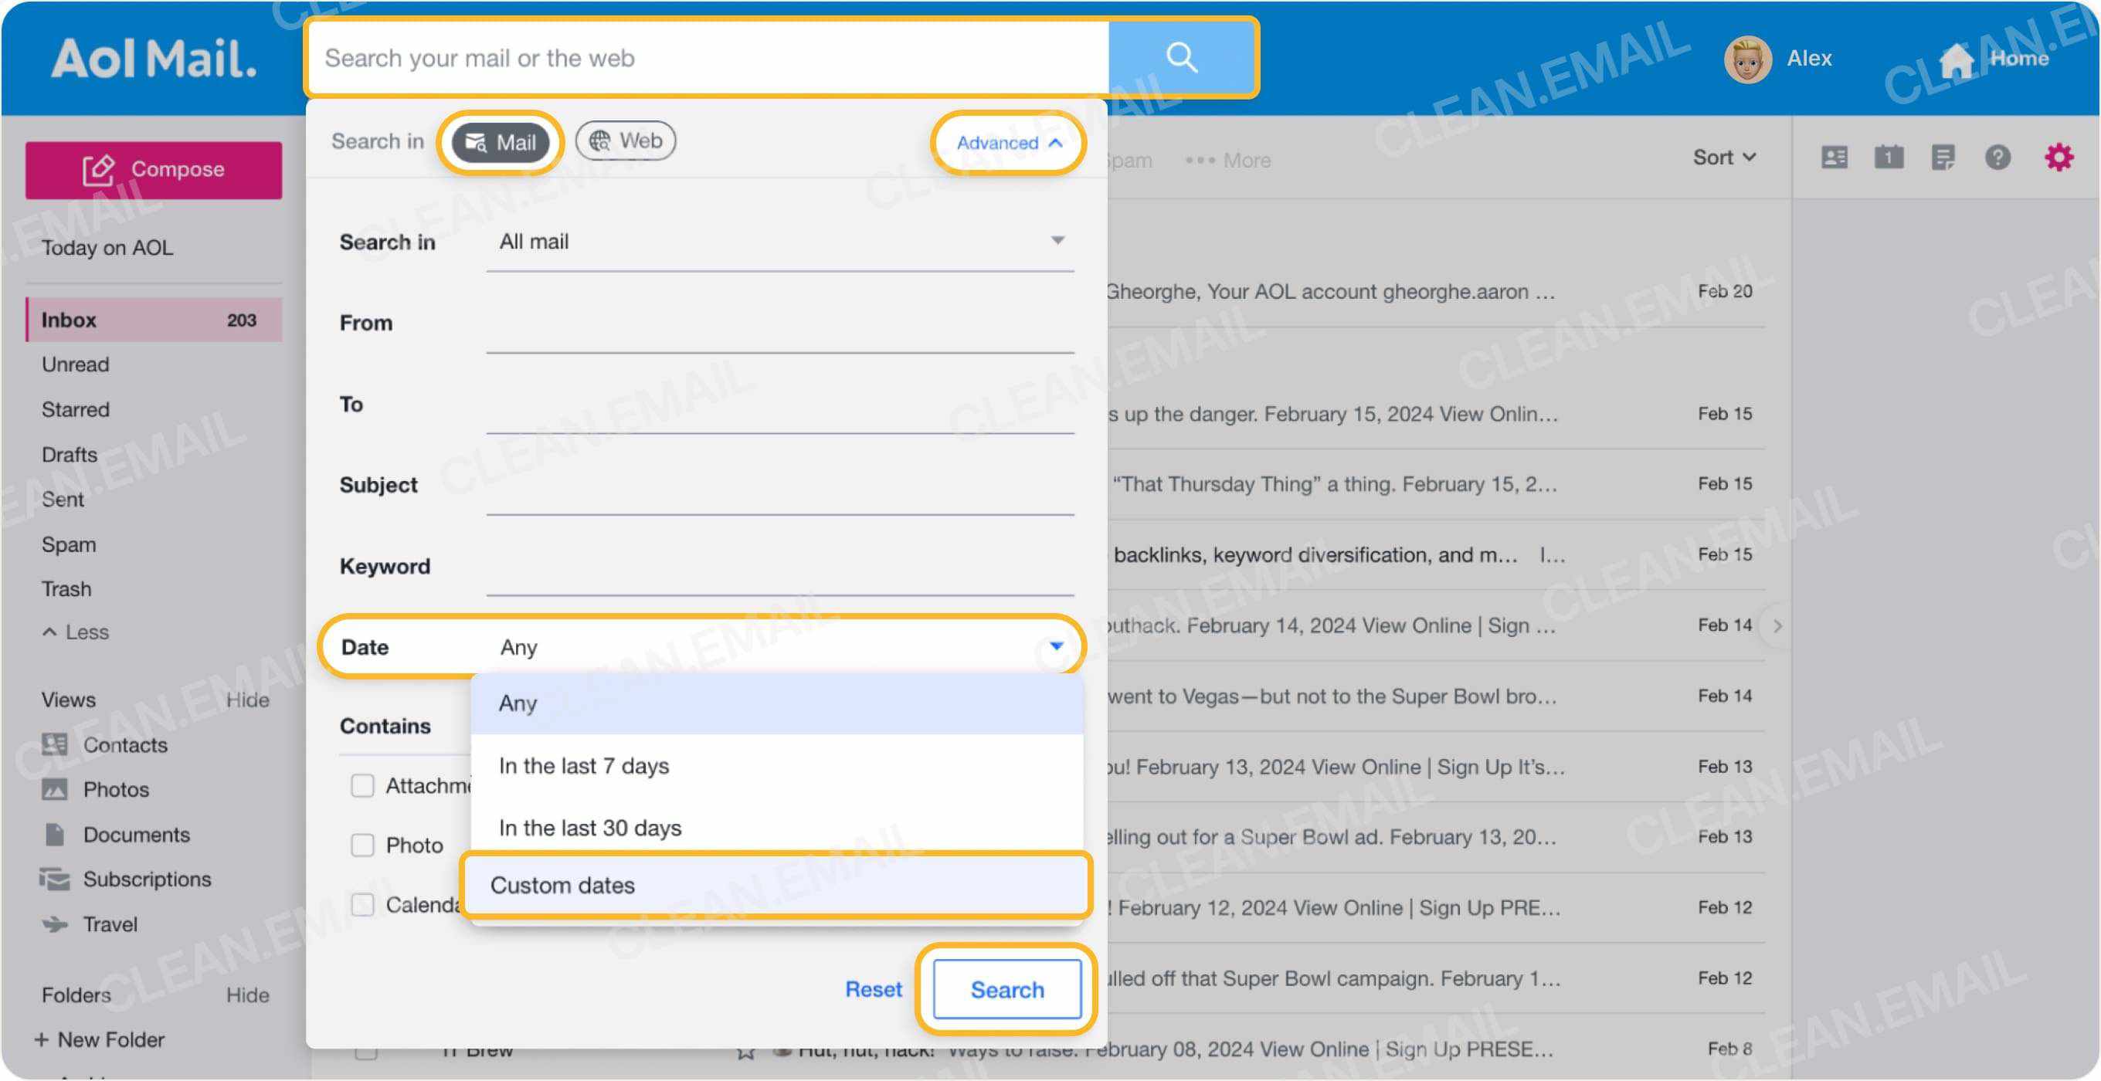Click the Reset link

[872, 989]
